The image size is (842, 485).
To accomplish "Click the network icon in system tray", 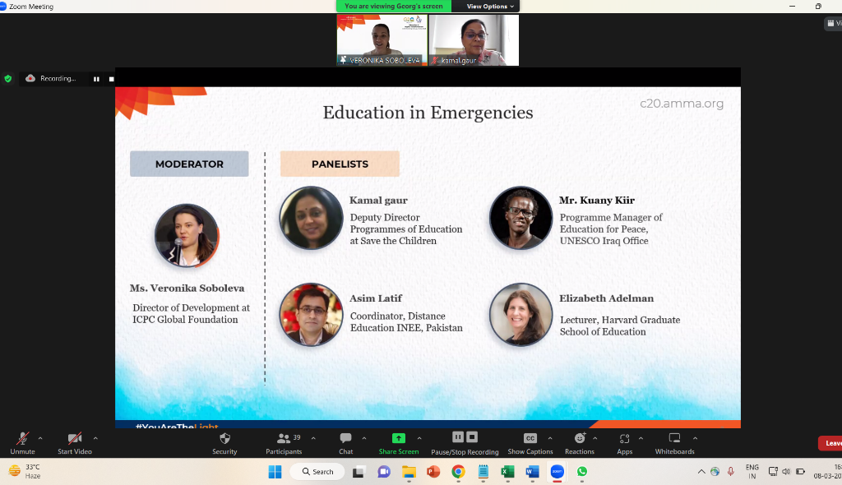I will (773, 472).
